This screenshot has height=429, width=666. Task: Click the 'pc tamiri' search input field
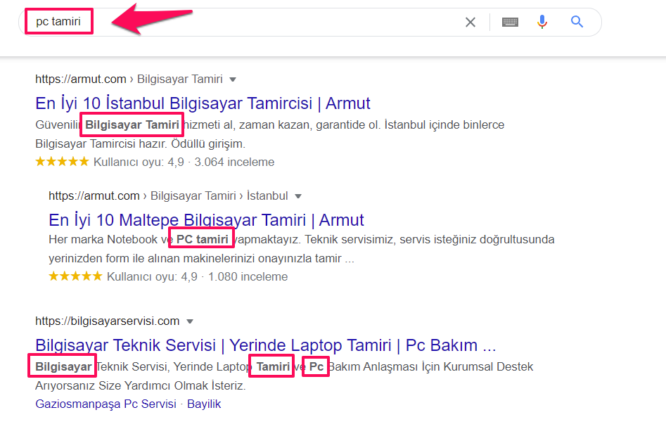click(281, 23)
